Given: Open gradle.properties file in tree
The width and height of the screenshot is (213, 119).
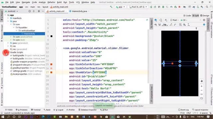Looking at the screenshot, I should pyautogui.click(x=27, y=68).
